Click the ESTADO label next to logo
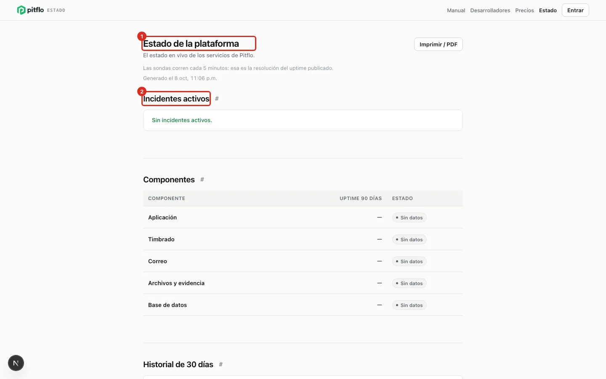The width and height of the screenshot is (606, 379). (56, 10)
